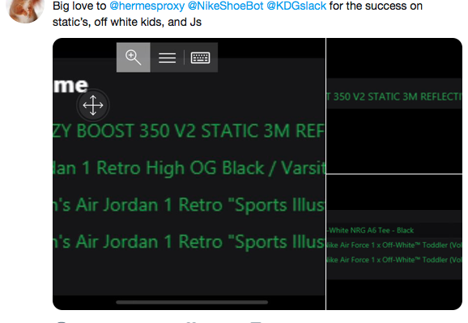
Task: Select second Air Jordan 1 Sports Illustrated row
Action: 189,241
